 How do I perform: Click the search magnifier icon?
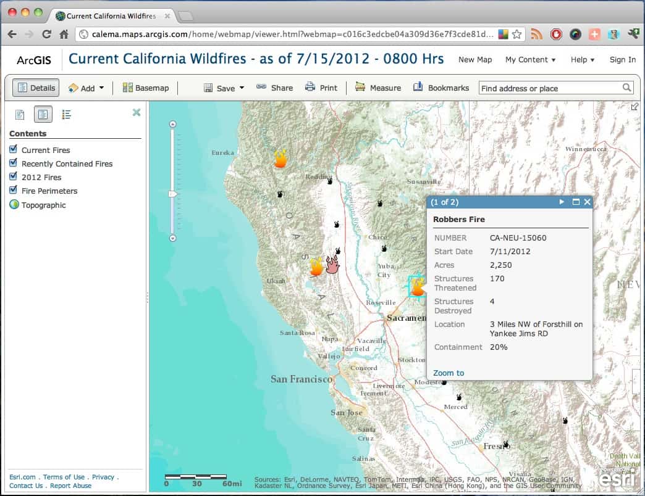tap(626, 88)
